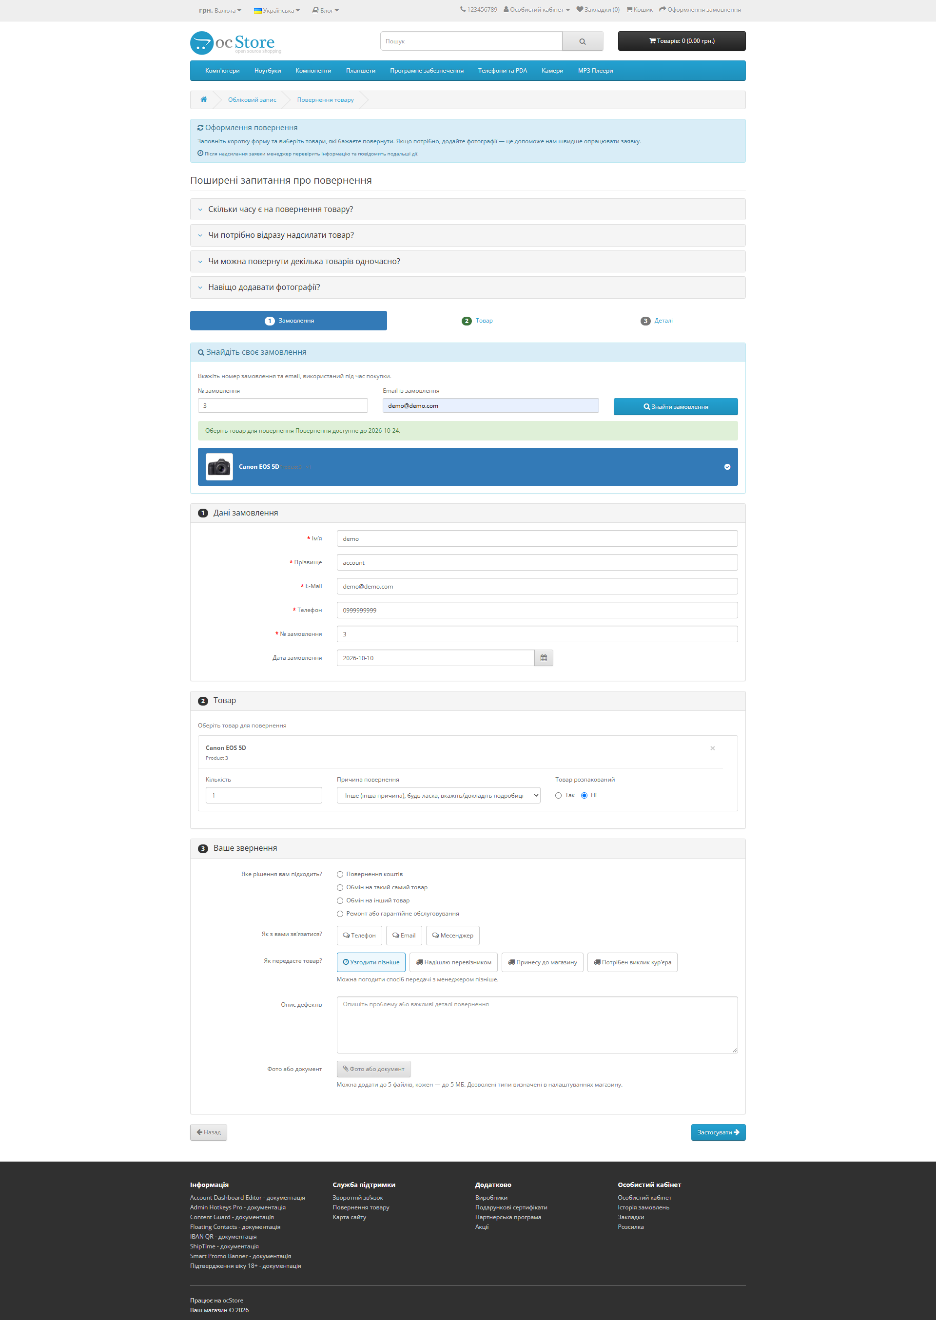Go back with Назад button
Image resolution: width=936 pixels, height=1320 pixels.
209,1132
